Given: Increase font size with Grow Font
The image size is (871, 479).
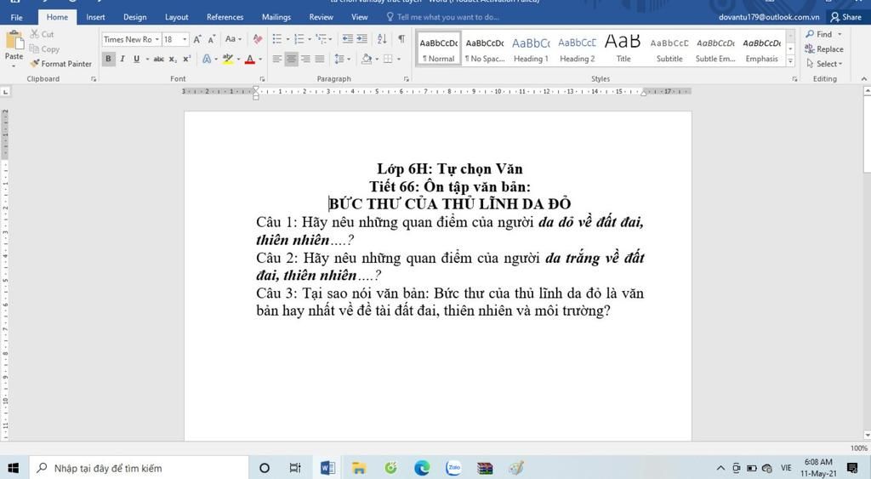Looking at the screenshot, I should 197,39.
